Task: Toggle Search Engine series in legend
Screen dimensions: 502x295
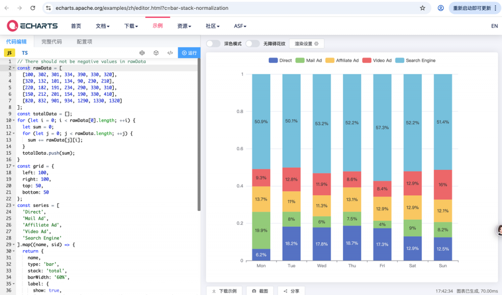Action: click(x=415, y=60)
